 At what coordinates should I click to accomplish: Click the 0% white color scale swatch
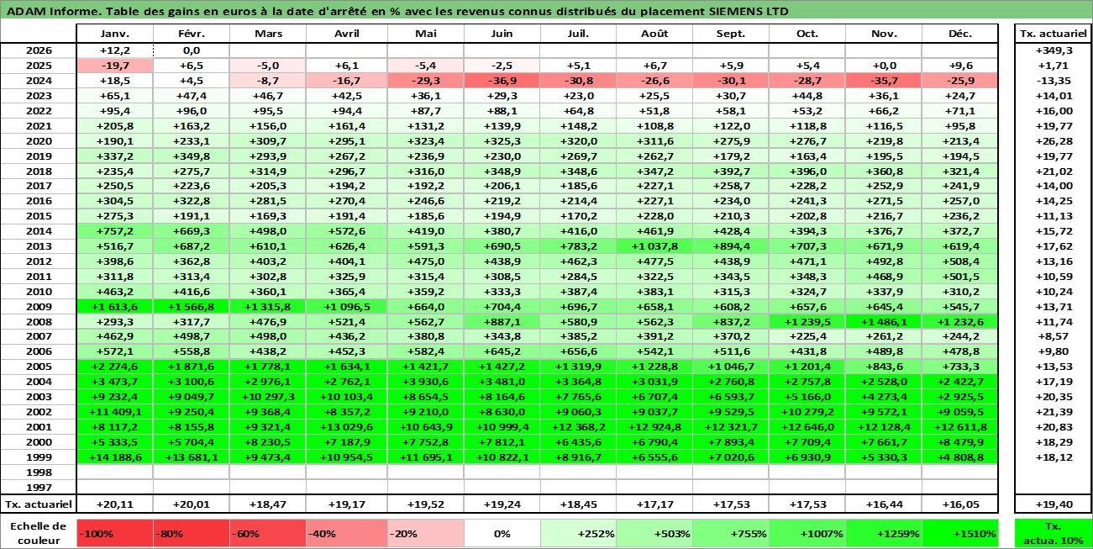[502, 533]
